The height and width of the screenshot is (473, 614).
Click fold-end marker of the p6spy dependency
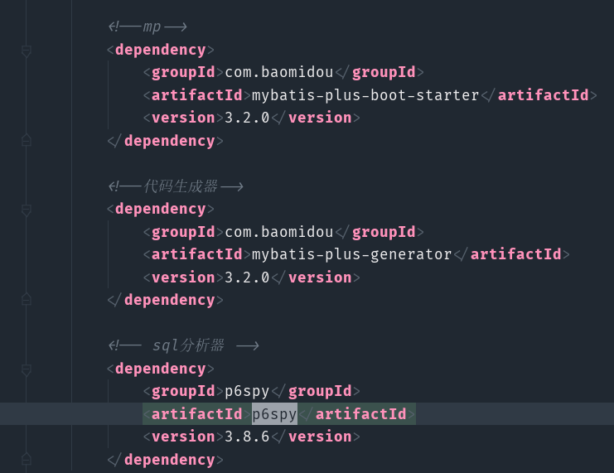(x=27, y=459)
